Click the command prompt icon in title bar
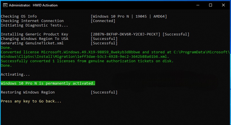The image size is (231, 125). (5, 5)
